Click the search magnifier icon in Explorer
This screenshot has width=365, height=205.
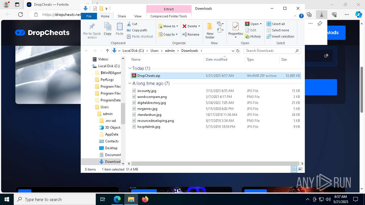point(297,51)
